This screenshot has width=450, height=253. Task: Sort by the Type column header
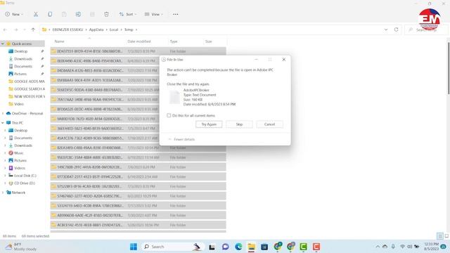click(x=186, y=41)
